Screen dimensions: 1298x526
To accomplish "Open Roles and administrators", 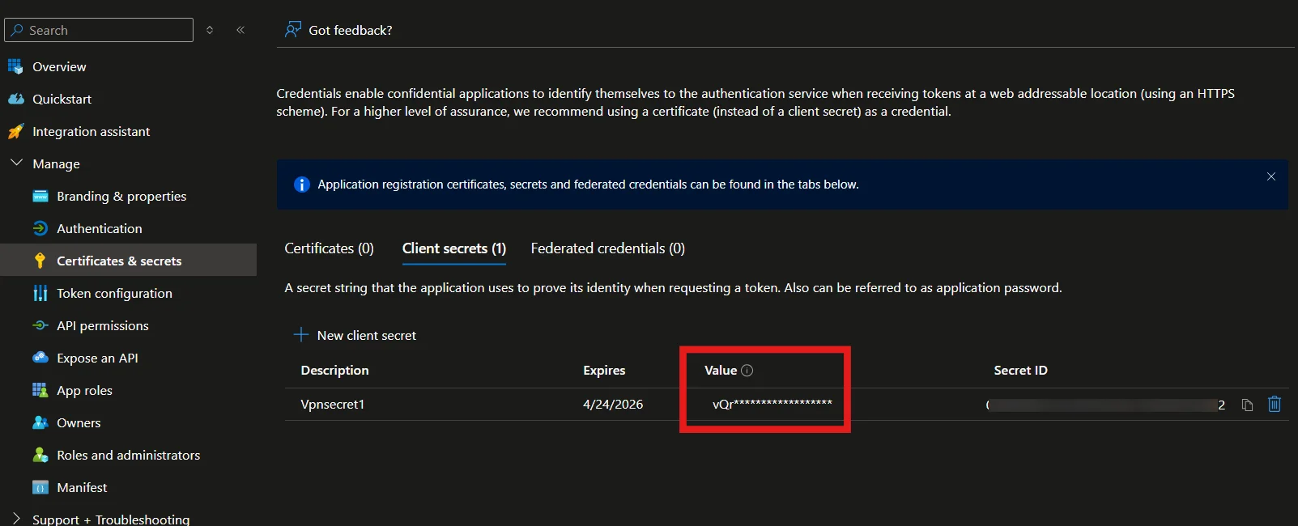I will pos(128,455).
